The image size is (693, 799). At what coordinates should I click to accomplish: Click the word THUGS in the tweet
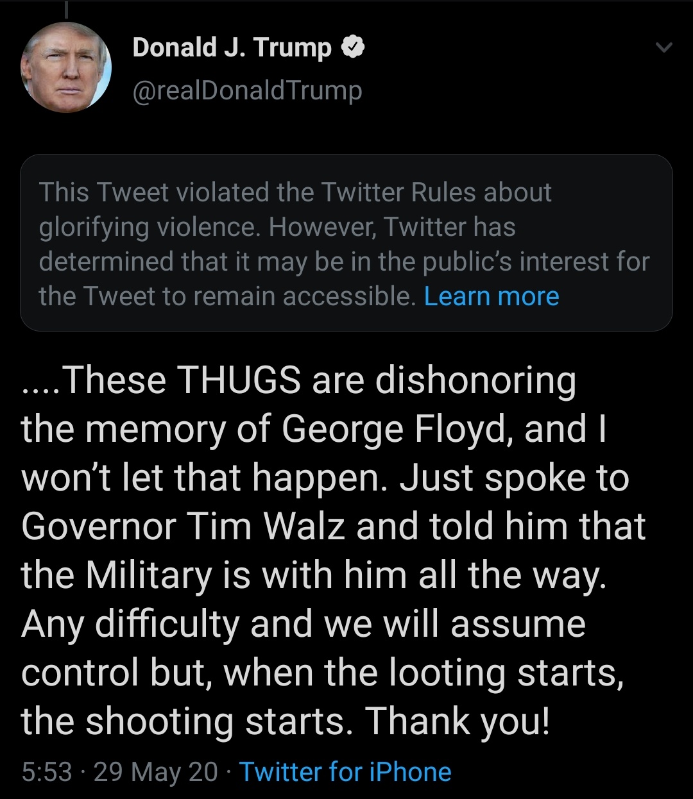(x=239, y=380)
